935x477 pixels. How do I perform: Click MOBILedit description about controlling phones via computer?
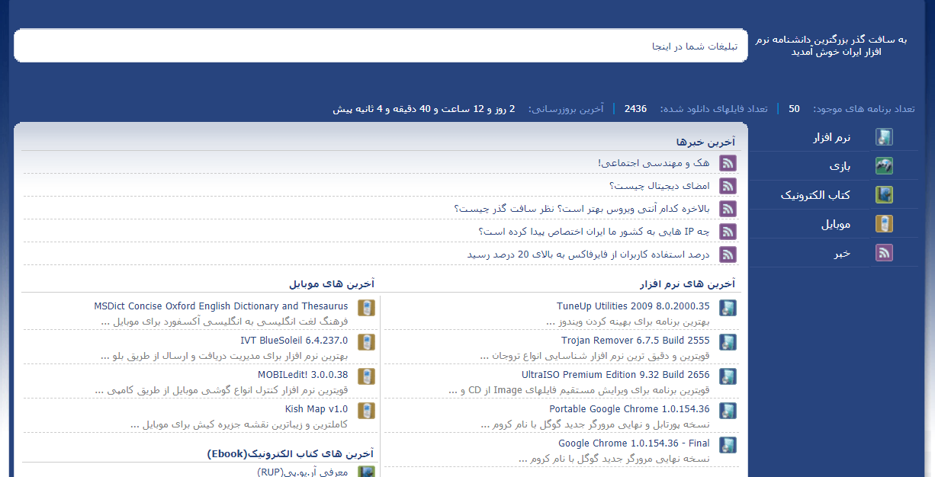pyautogui.click(x=221, y=390)
